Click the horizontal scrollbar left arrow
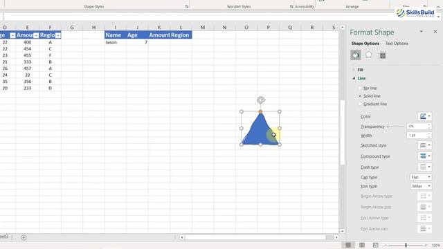443x249 pixels. 182,237
